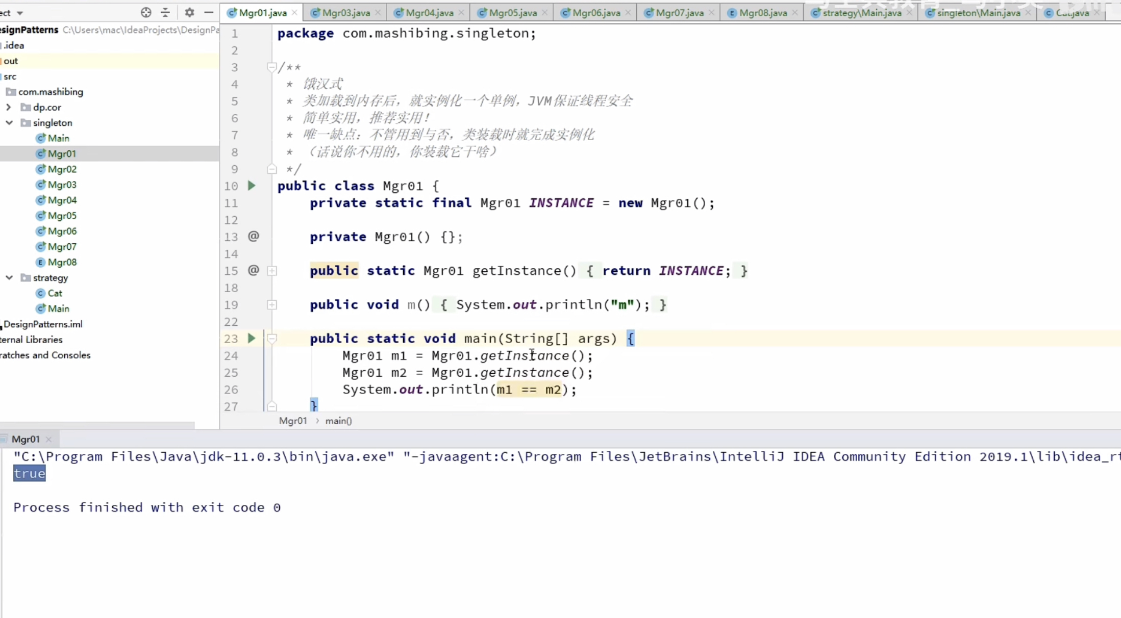Collapse the strategy package

point(9,277)
